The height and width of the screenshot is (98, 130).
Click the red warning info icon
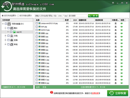(x=51, y=93)
